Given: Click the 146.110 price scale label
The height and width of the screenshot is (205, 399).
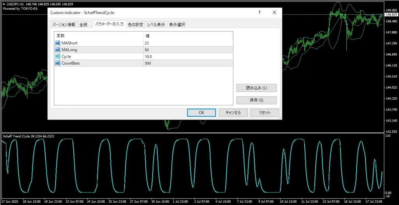Looking at the screenshot, I should (x=392, y=65).
